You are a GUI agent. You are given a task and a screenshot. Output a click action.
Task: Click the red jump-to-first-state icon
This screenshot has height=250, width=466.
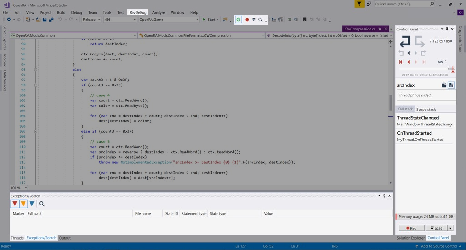(400, 62)
